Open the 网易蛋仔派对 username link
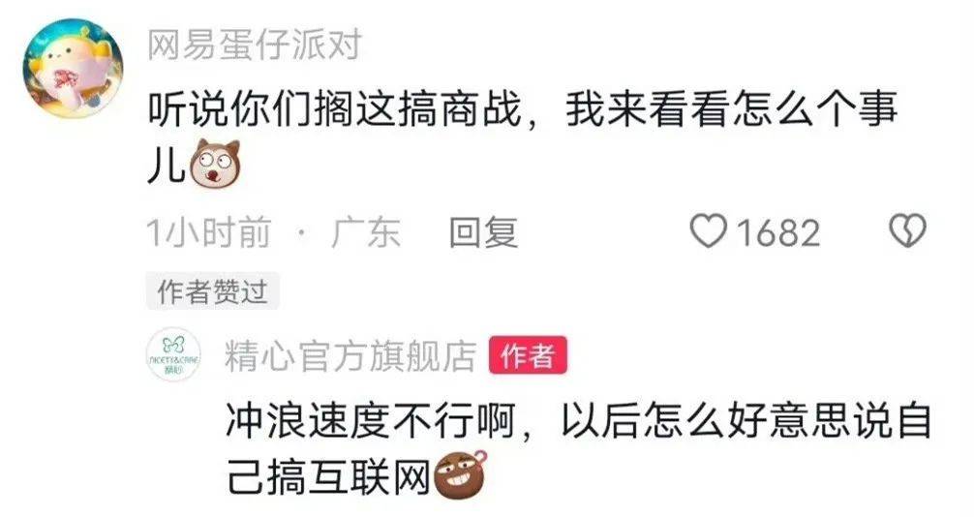This screenshot has width=974, height=517. coord(255,46)
